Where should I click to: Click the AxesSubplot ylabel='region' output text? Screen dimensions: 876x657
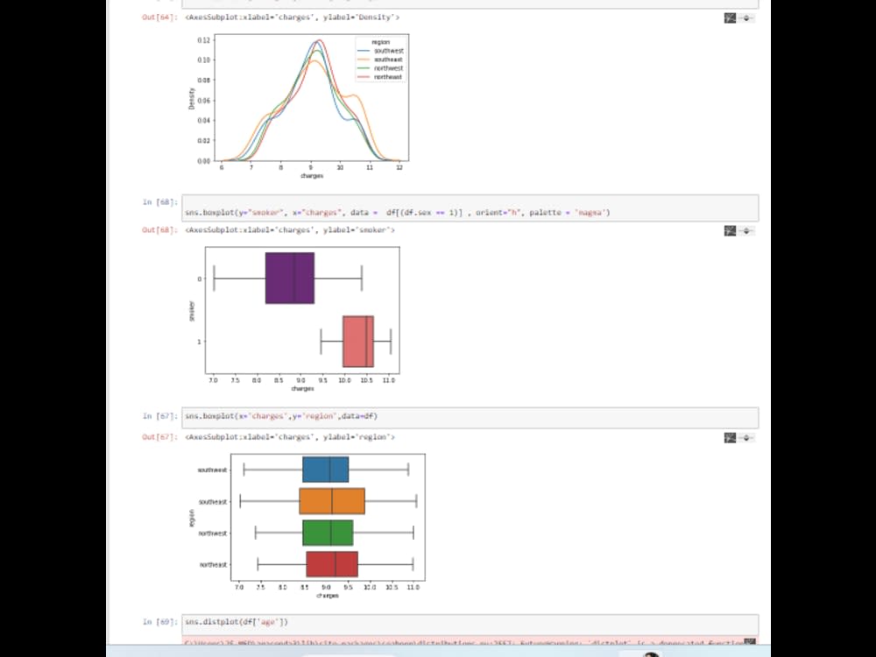pyautogui.click(x=290, y=437)
